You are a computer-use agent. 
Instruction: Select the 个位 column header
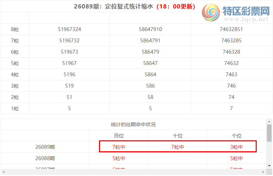[x=236, y=136]
